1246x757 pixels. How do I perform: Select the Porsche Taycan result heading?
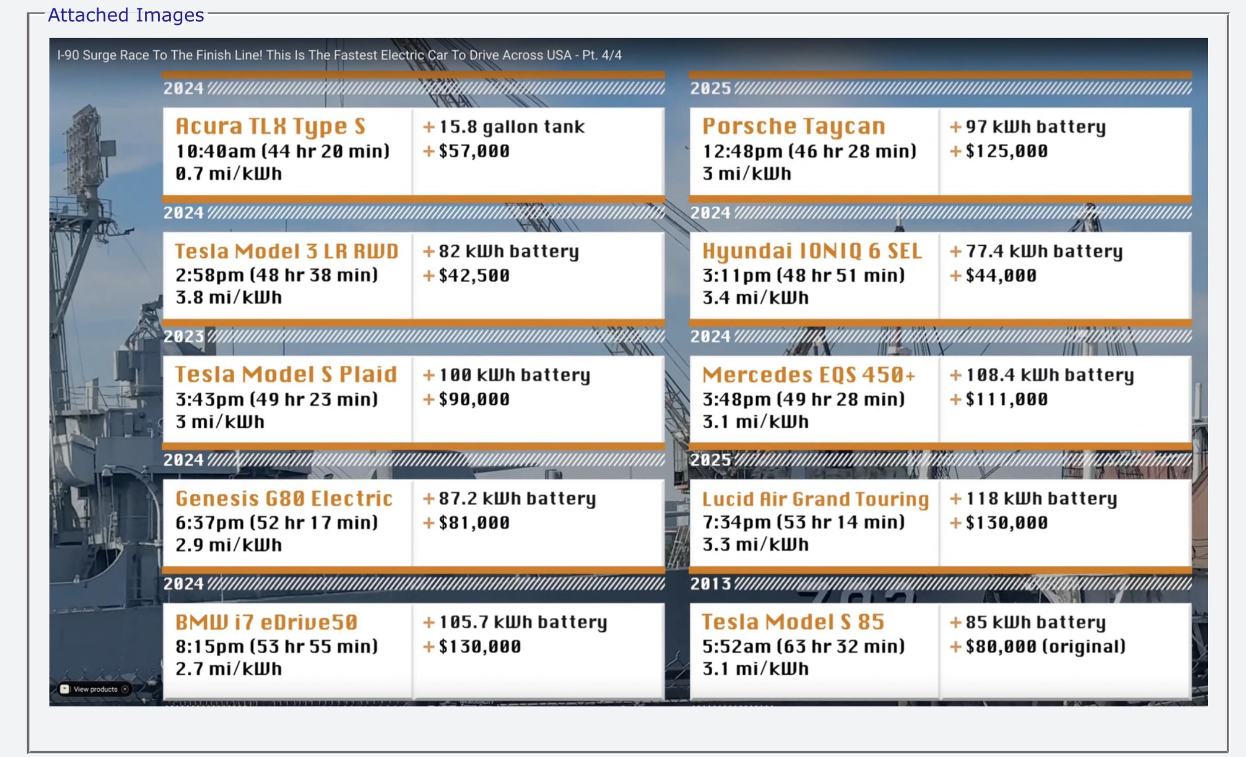click(x=794, y=126)
